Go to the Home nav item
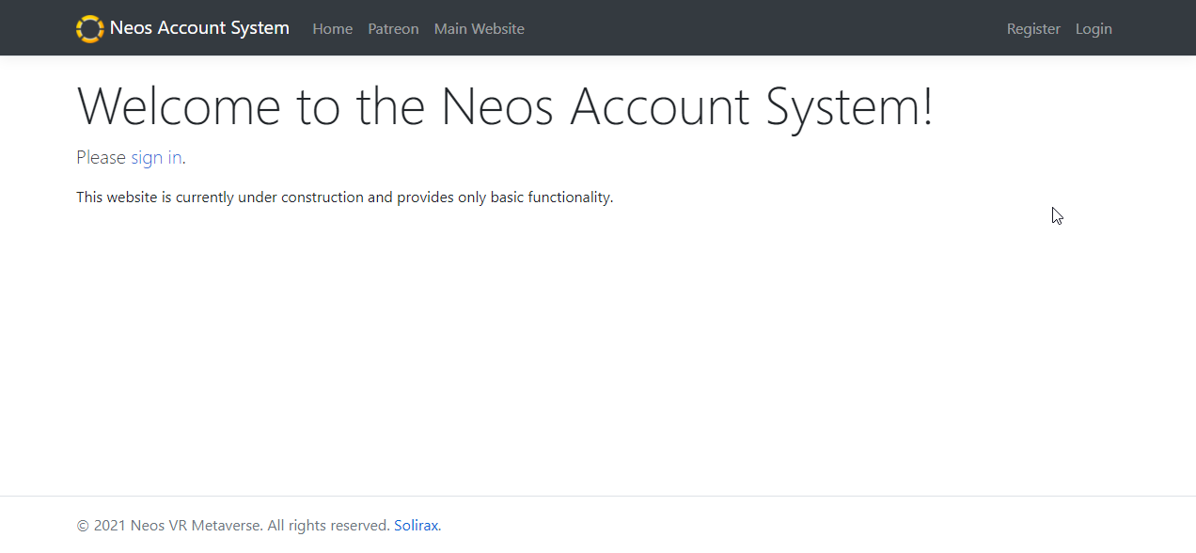Viewport: 1196px width, 553px height. (332, 29)
